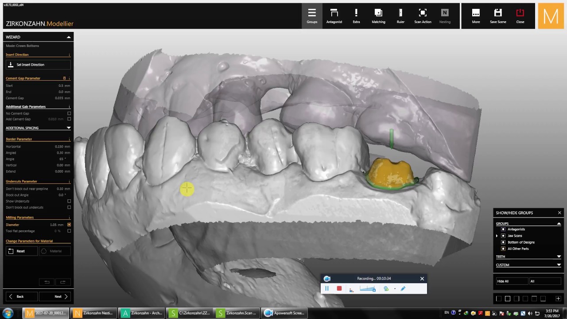Activate the Ruler tool
The width and height of the screenshot is (567, 319).
click(x=400, y=16)
